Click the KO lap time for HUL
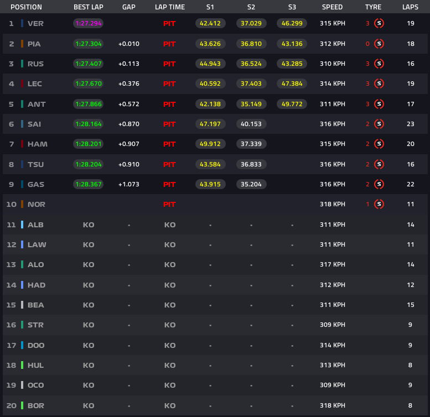 (x=169, y=365)
